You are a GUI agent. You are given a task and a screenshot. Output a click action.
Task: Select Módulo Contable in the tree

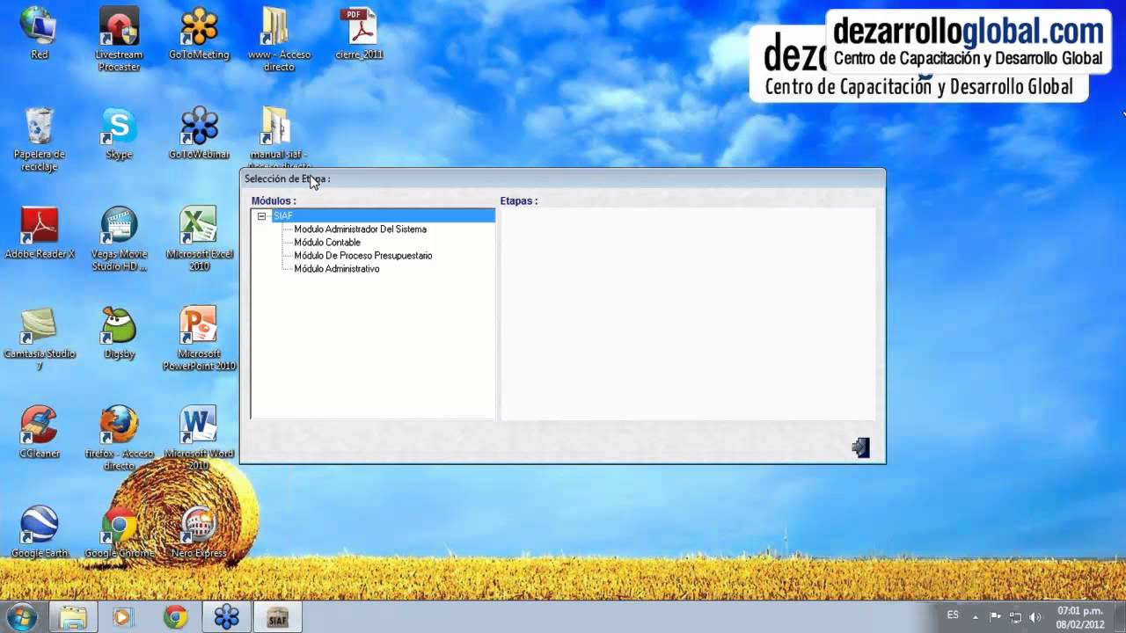tap(327, 243)
